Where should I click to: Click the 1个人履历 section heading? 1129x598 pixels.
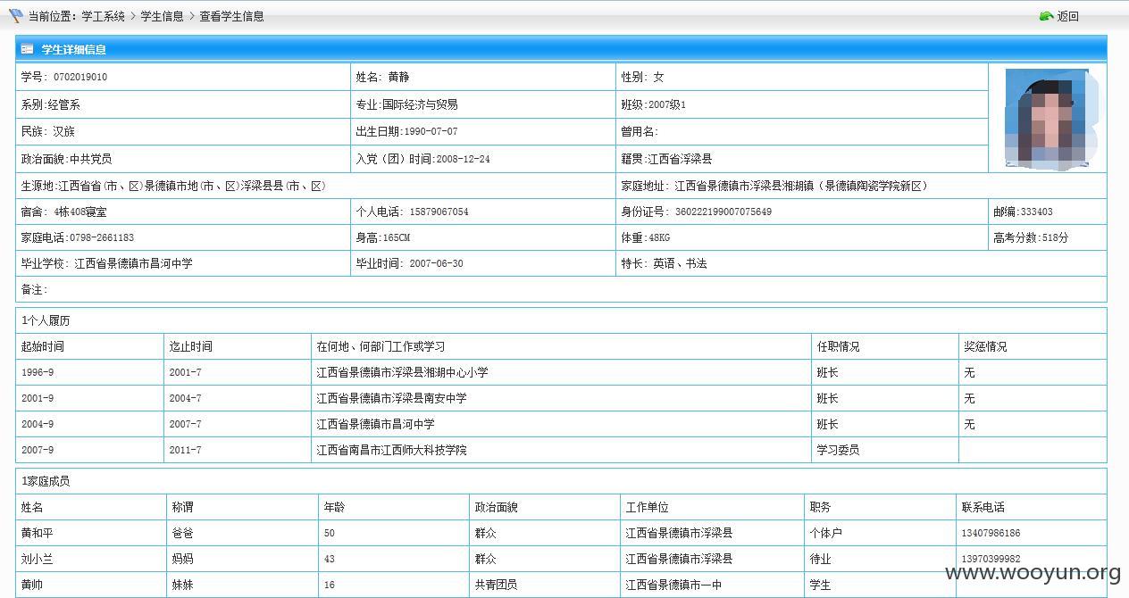pyautogui.click(x=46, y=320)
